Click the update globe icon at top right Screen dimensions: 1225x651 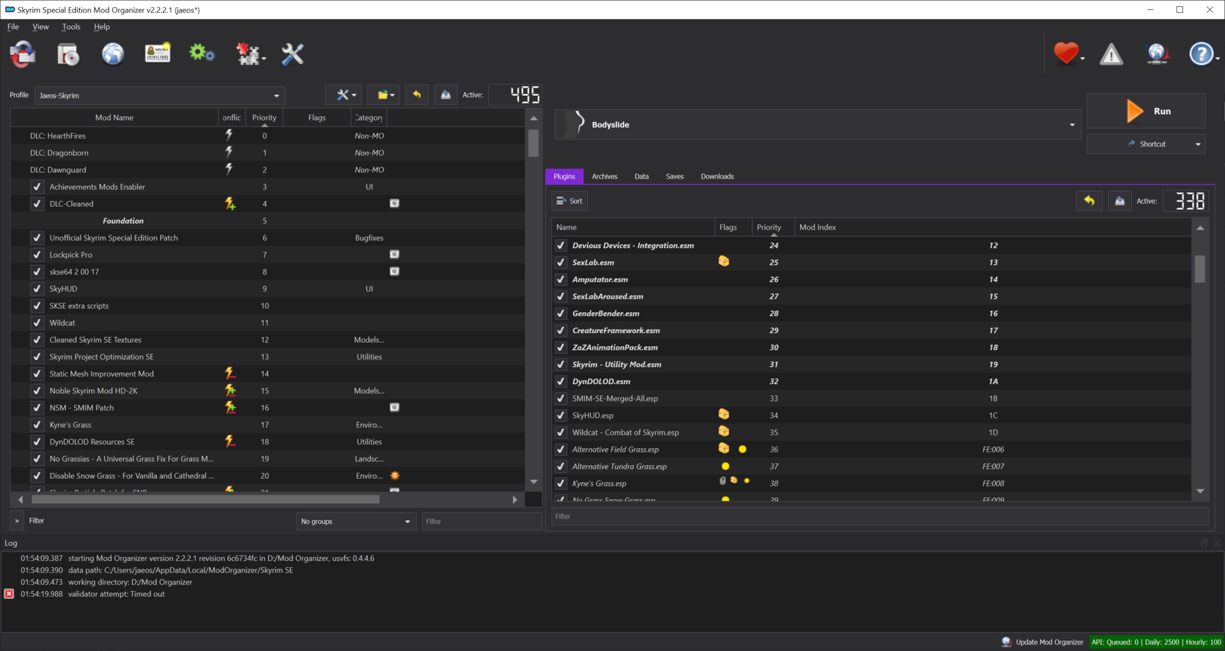[x=1157, y=54]
